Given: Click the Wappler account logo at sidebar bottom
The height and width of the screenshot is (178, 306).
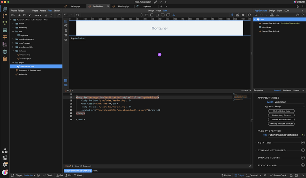Looking at the screenshot, I should [x=5, y=172].
